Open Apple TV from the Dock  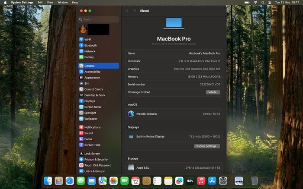pyautogui.click(x=190, y=181)
